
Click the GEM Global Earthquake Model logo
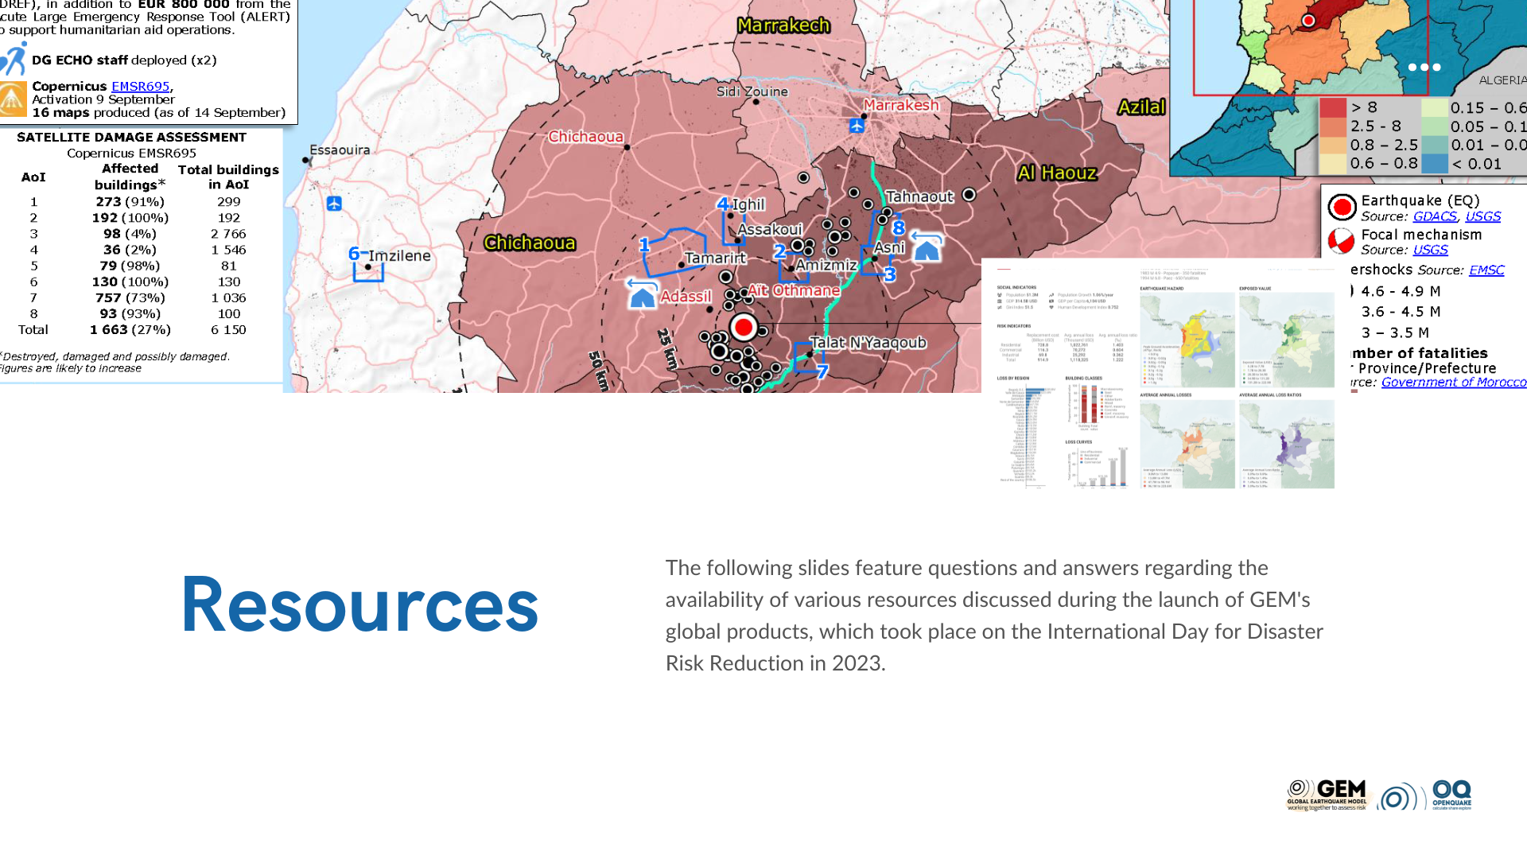coord(1327,795)
